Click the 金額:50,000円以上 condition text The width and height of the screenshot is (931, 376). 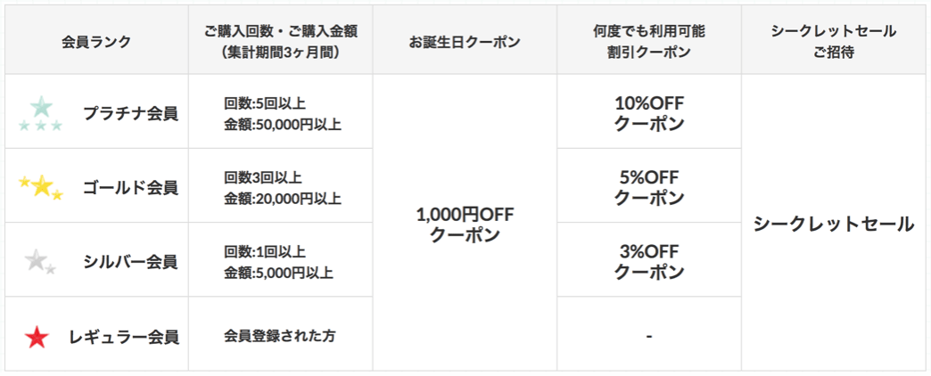pos(283,126)
